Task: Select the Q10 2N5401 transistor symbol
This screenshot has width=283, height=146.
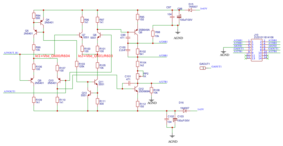Action: pos(59,80)
